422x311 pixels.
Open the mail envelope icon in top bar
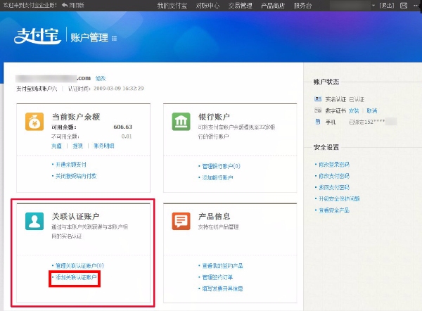click(x=404, y=6)
